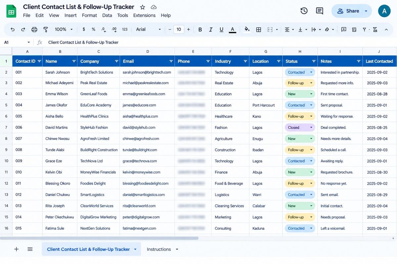Click the formula bar text

(x=83, y=42)
